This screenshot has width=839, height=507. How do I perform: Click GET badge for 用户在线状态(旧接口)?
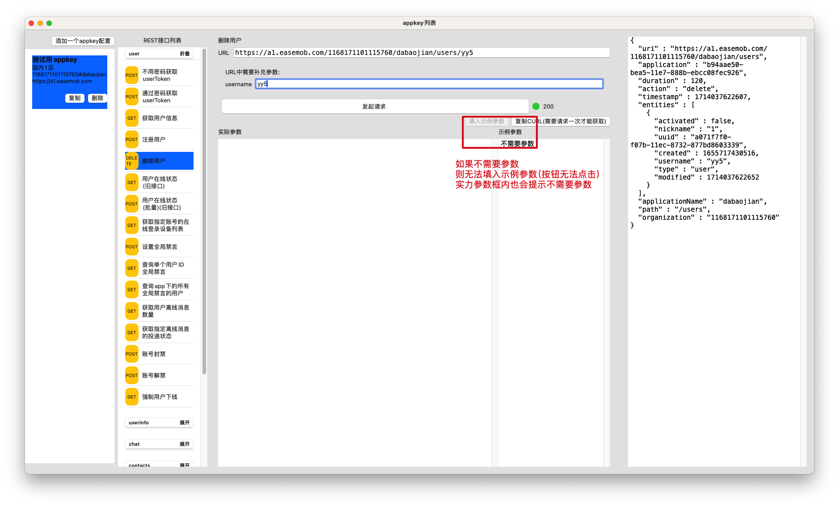click(131, 182)
